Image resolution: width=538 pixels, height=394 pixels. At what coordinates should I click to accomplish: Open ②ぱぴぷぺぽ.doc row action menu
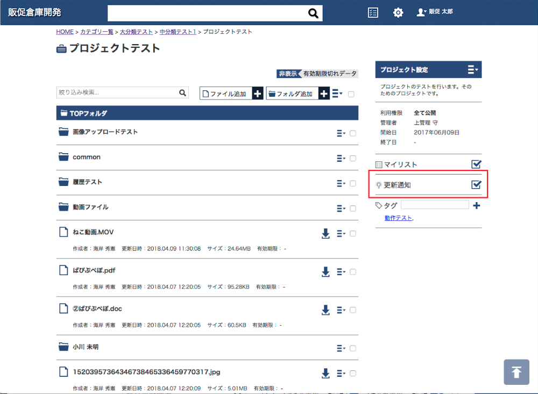tap(341, 310)
